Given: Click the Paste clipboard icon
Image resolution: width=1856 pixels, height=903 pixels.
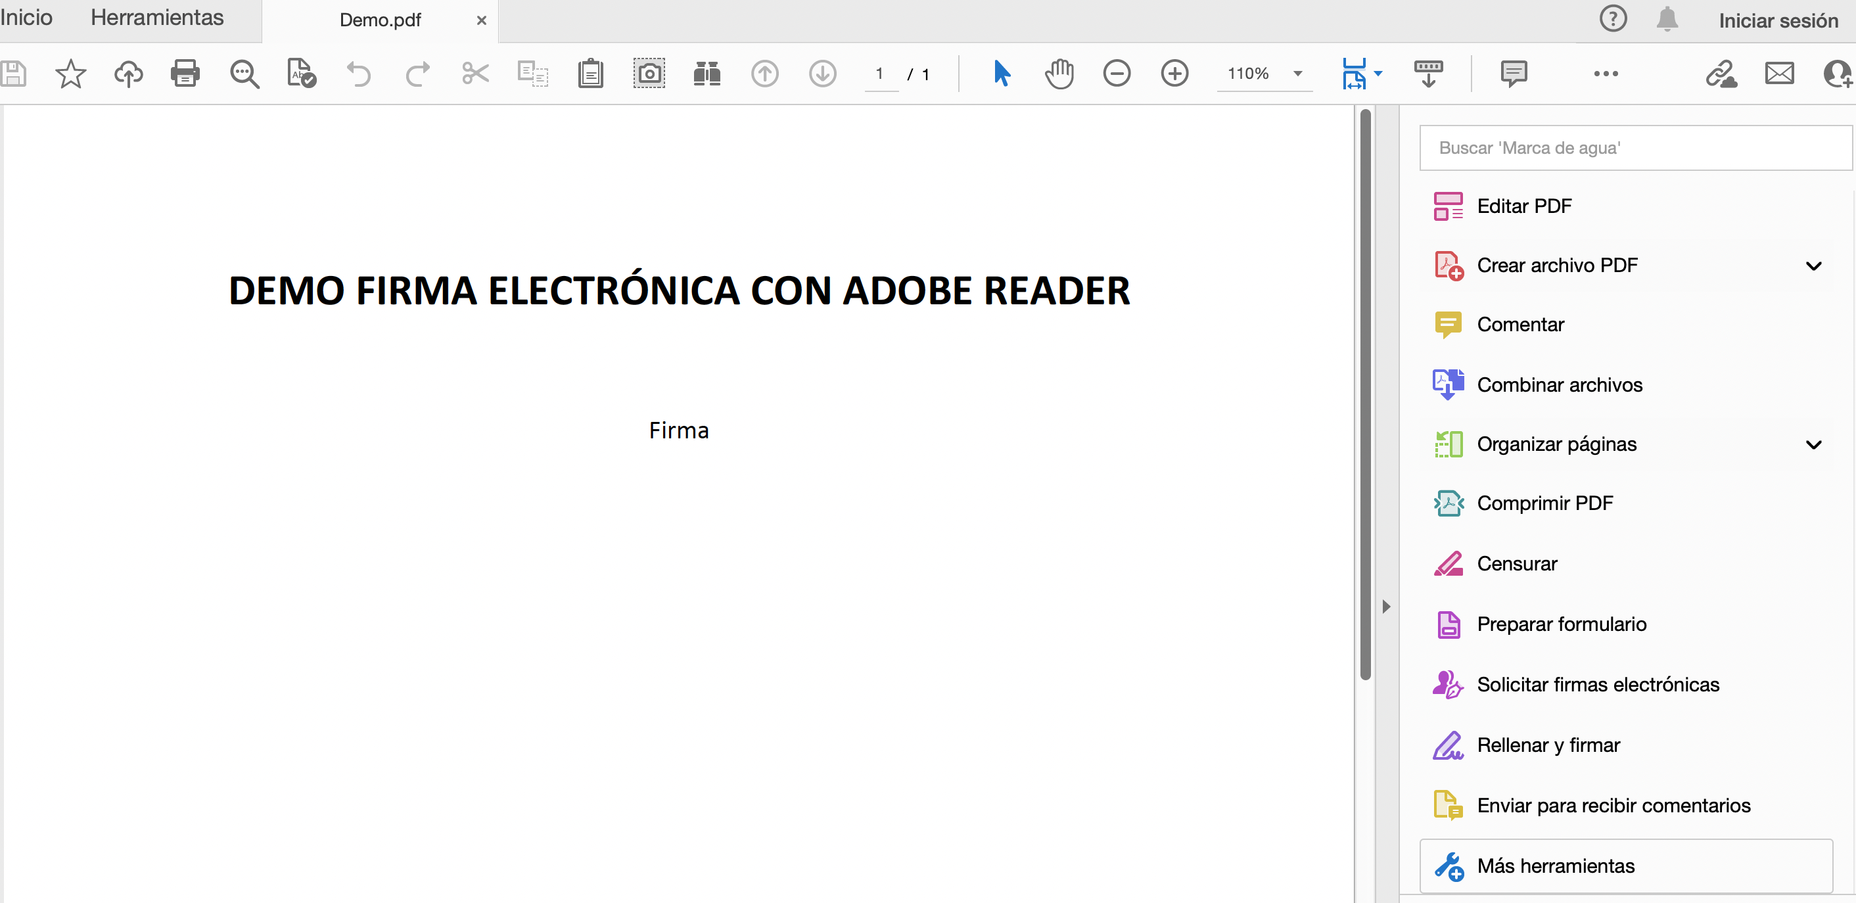Looking at the screenshot, I should pos(591,74).
